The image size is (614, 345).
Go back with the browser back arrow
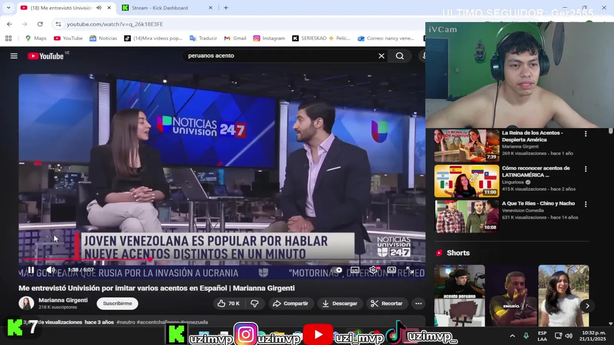(9, 24)
